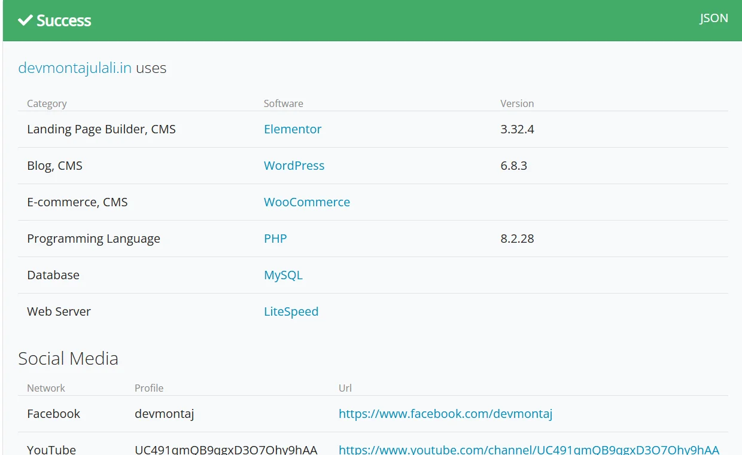Select the E-commerce, CMS category cell
The height and width of the screenshot is (455, 742).
tap(77, 202)
